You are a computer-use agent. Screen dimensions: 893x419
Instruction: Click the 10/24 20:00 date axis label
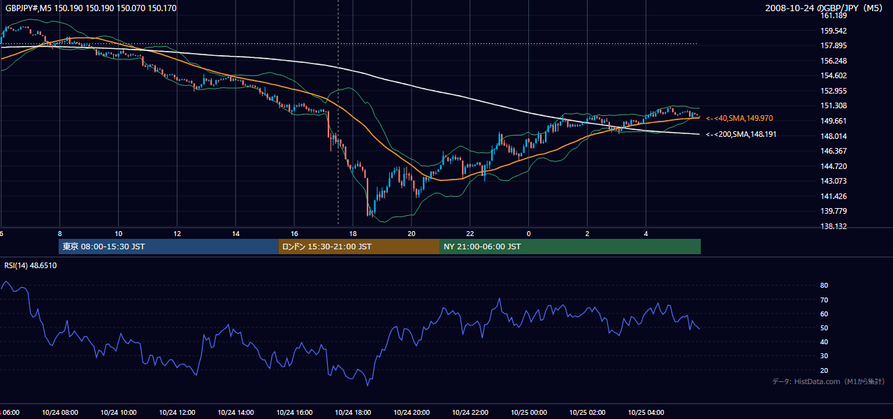[412, 412]
